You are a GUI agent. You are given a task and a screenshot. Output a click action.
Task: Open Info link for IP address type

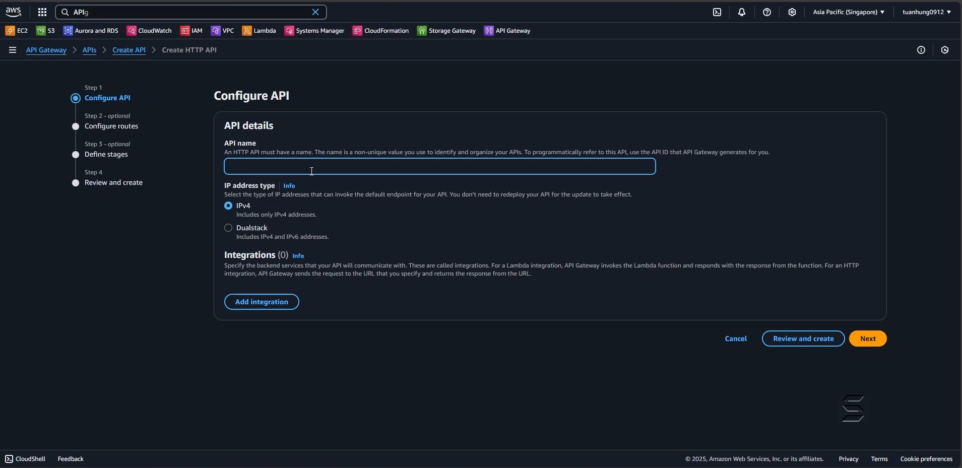(289, 186)
